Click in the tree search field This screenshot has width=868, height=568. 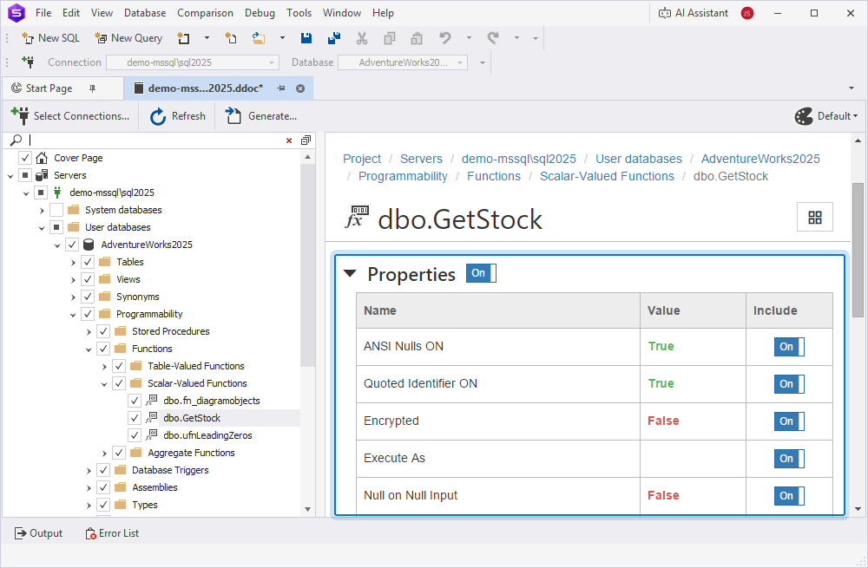click(x=155, y=140)
